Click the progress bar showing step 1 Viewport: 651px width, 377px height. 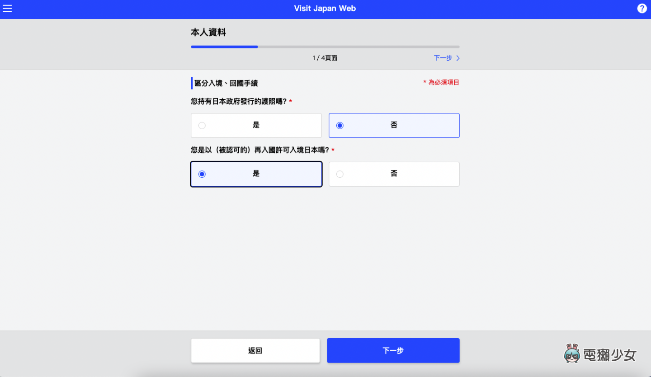pyautogui.click(x=224, y=47)
